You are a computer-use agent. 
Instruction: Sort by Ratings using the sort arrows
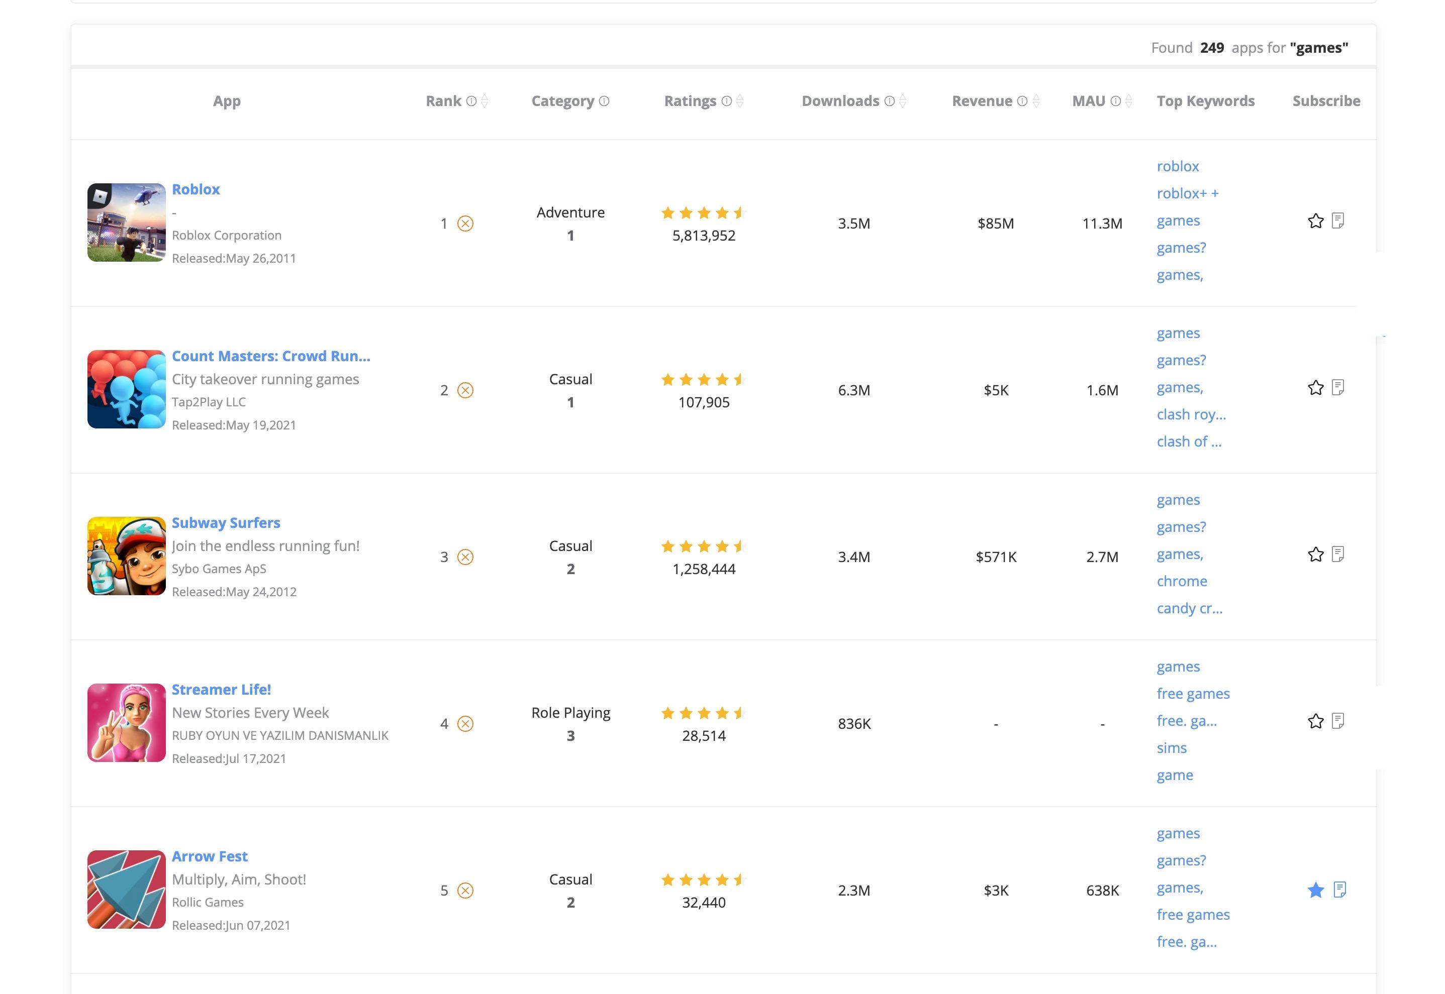coord(740,101)
